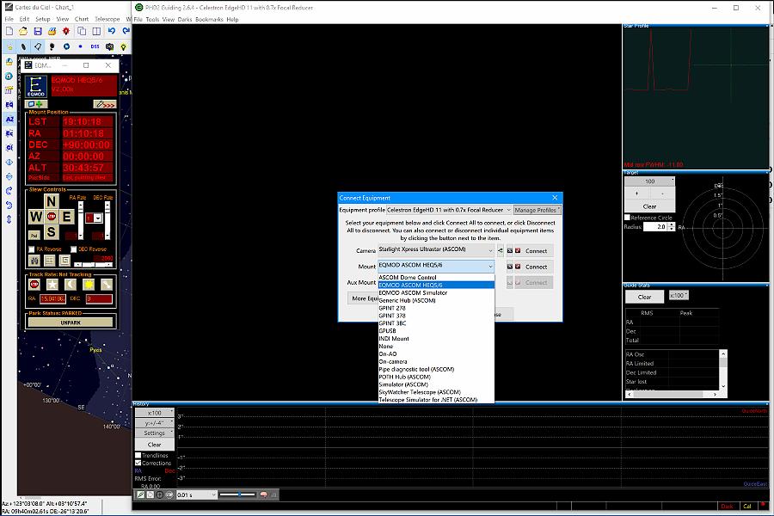Open the Manage Profiles dropdown button
774x516 pixels.
(x=537, y=210)
